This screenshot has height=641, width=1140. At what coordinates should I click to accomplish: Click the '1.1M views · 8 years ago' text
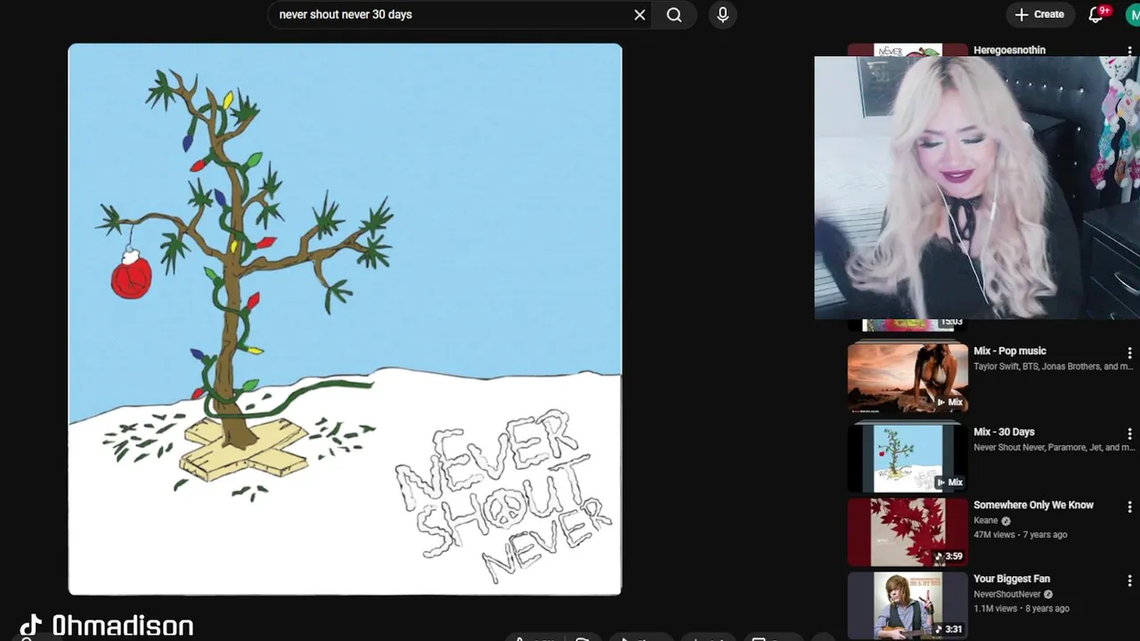coord(1022,609)
